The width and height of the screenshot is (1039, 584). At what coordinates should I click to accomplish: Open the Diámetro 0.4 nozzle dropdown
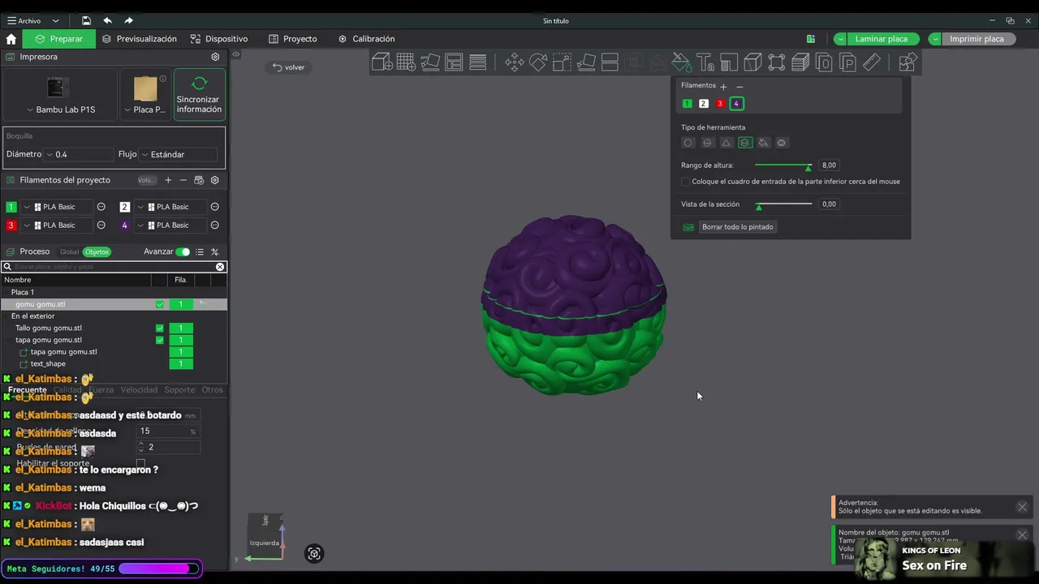coord(80,154)
